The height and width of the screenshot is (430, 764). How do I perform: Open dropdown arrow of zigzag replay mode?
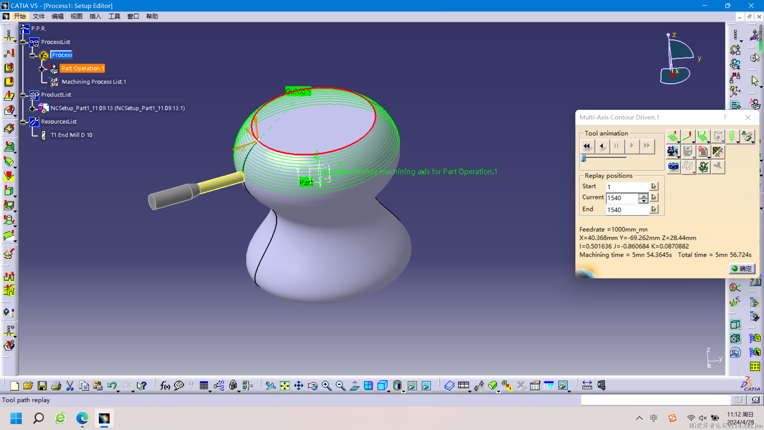click(678, 142)
